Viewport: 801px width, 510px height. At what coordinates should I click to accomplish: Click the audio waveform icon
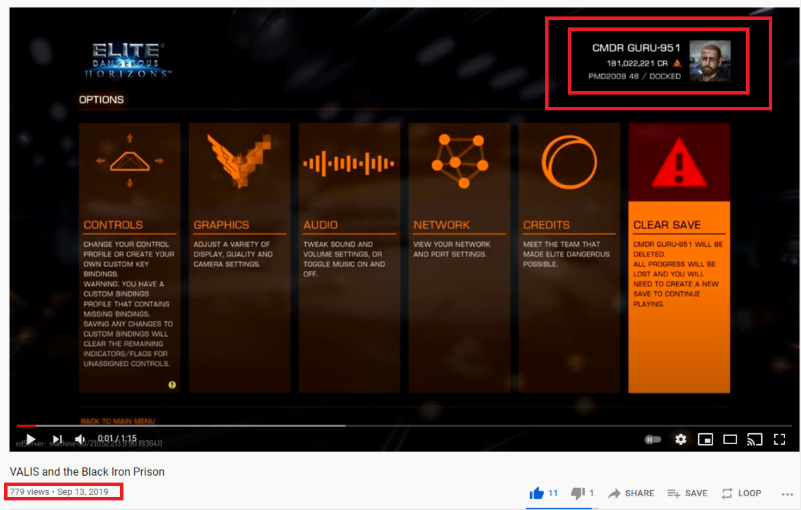pos(349,163)
